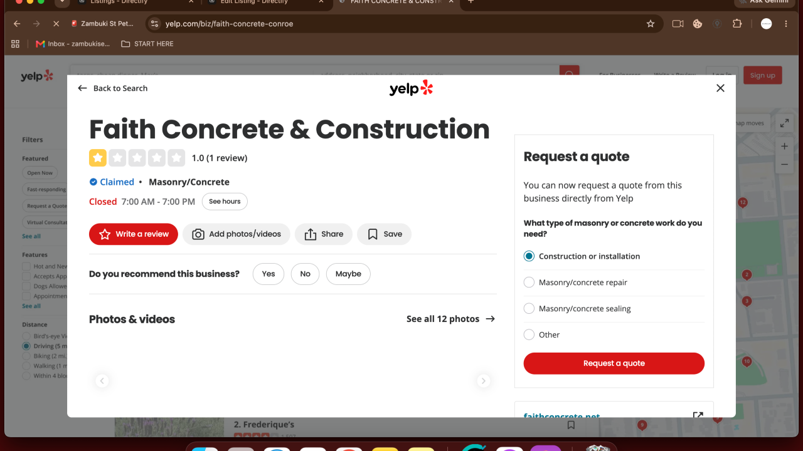The image size is (803, 451).
Task: Click the red Request a quote button
Action: click(x=614, y=363)
